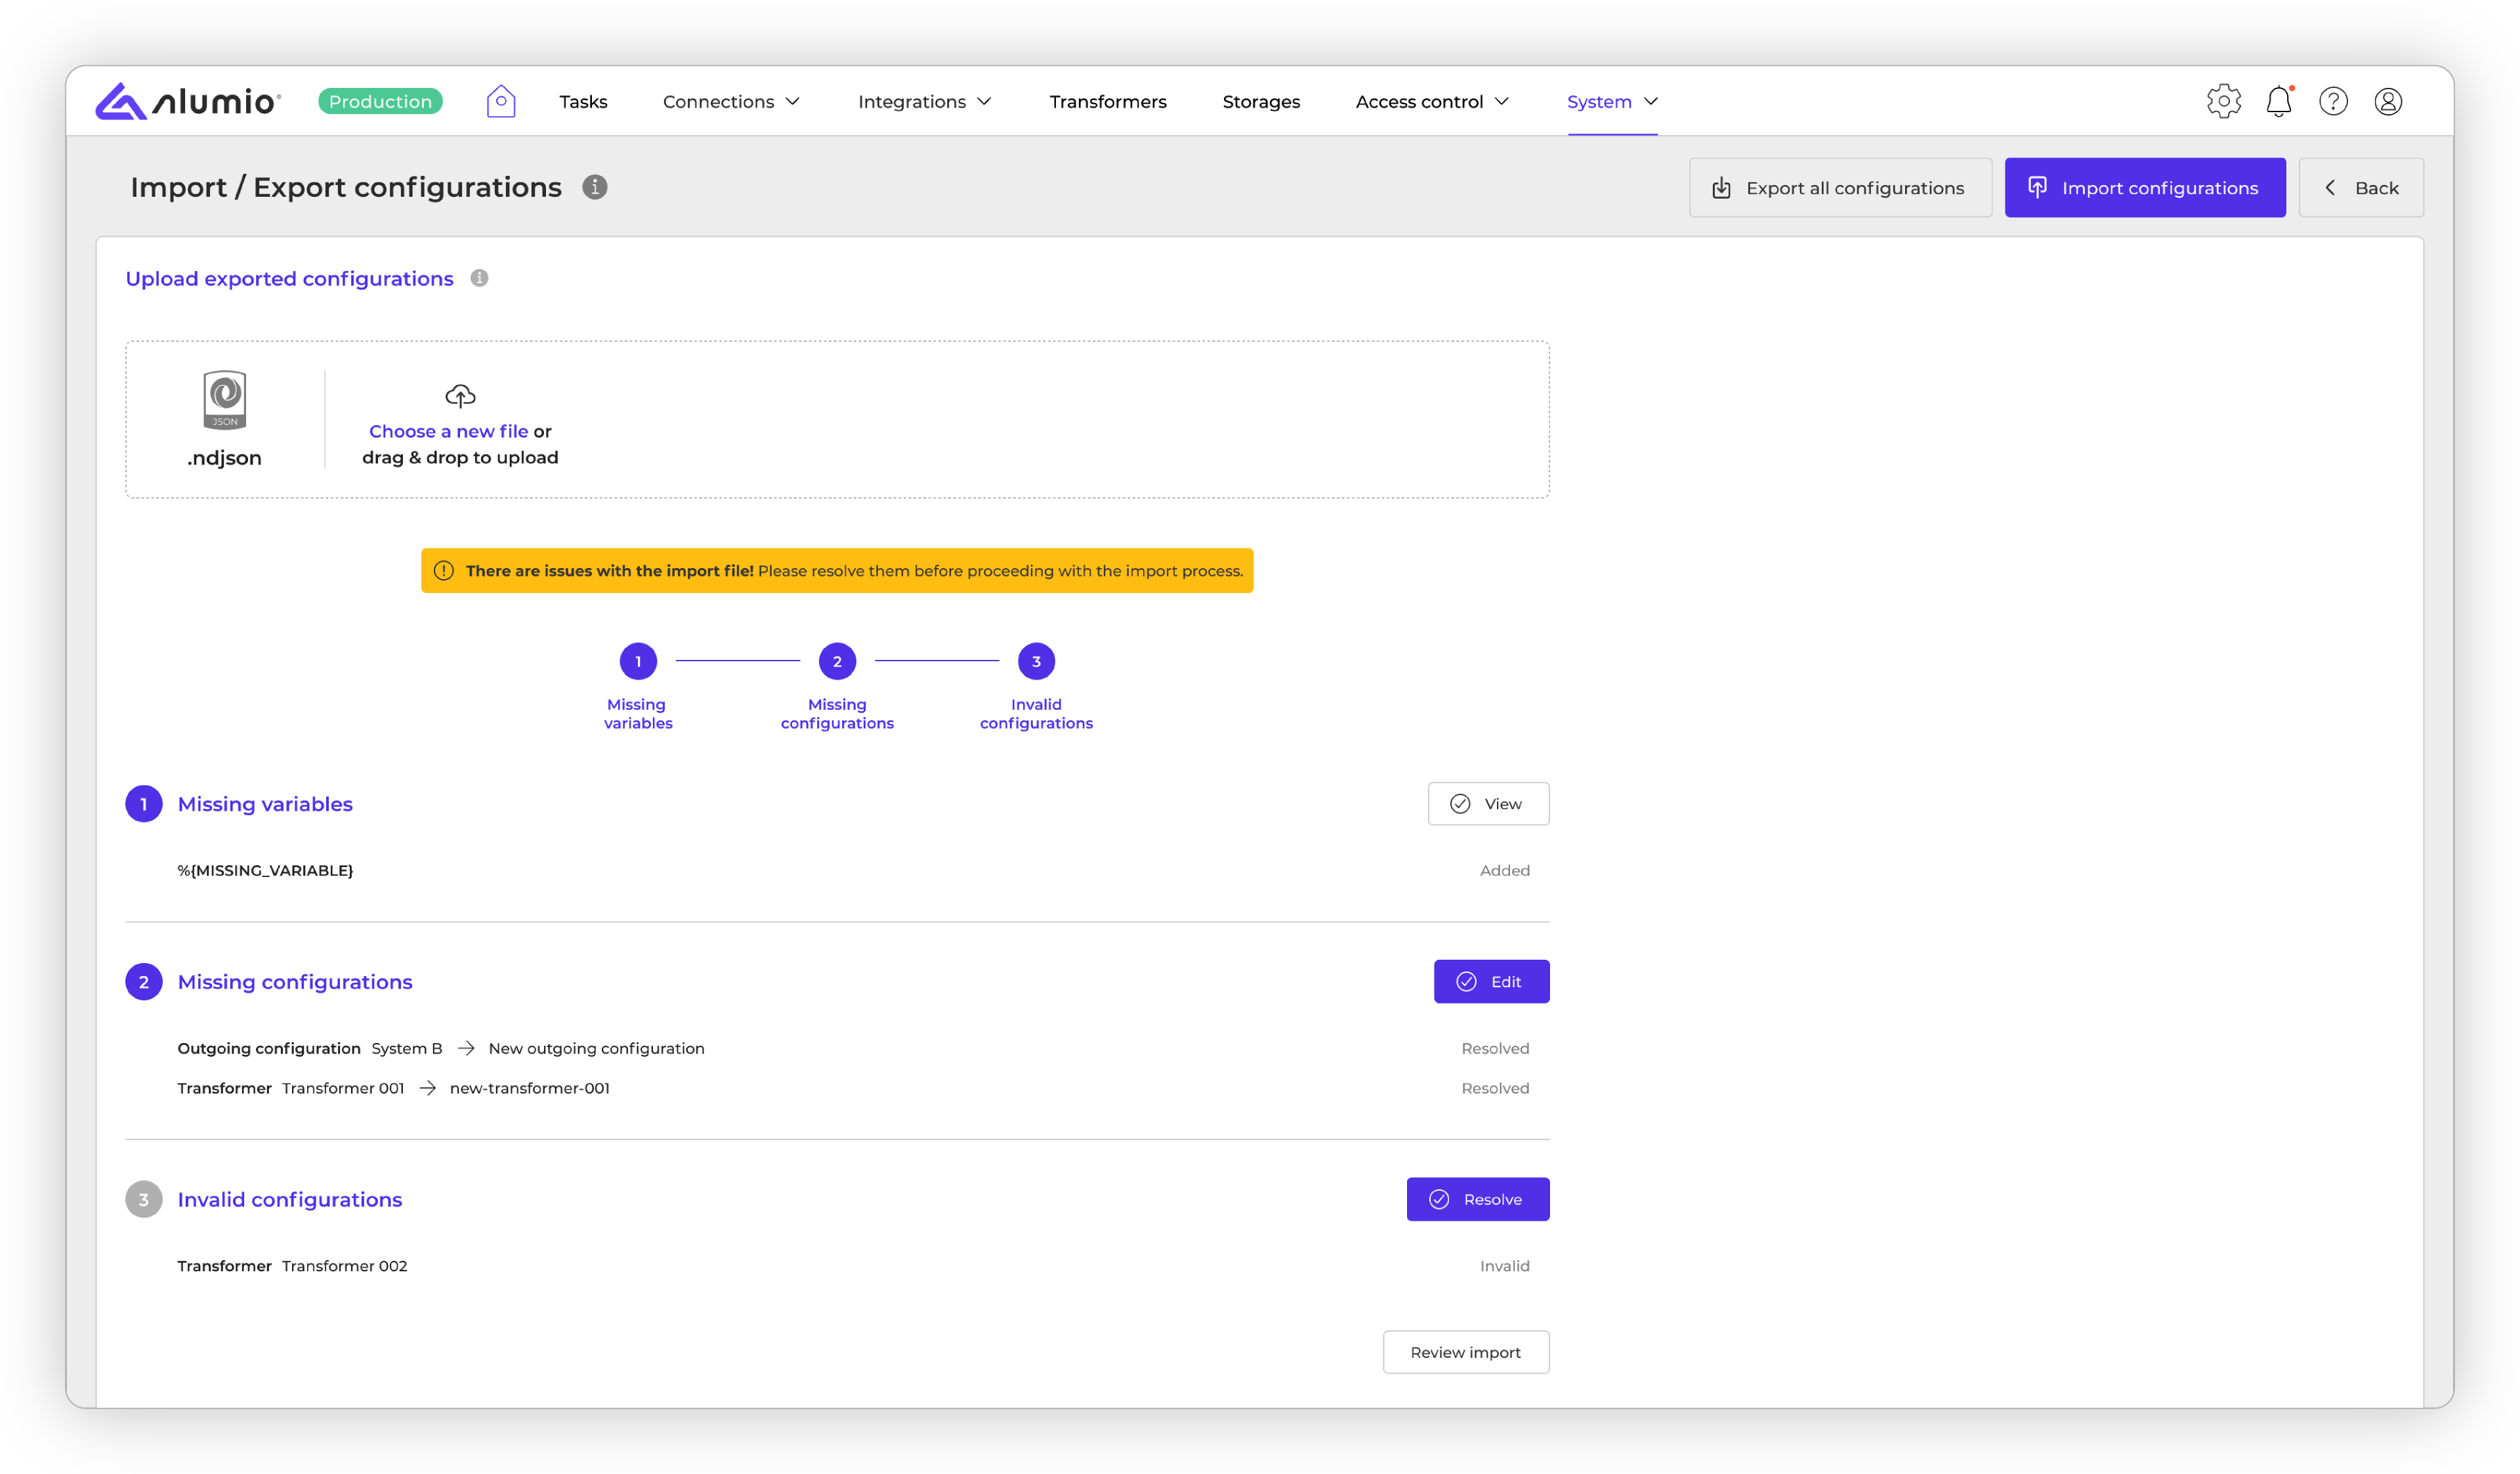The image size is (2520, 1474).
Task: Expand the Integrations dropdown
Action: tap(924, 101)
